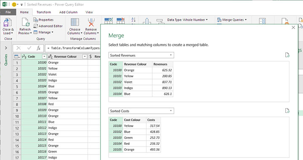Click the Choose Columns icon
The height and width of the screenshot is (160, 303).
(75, 22)
